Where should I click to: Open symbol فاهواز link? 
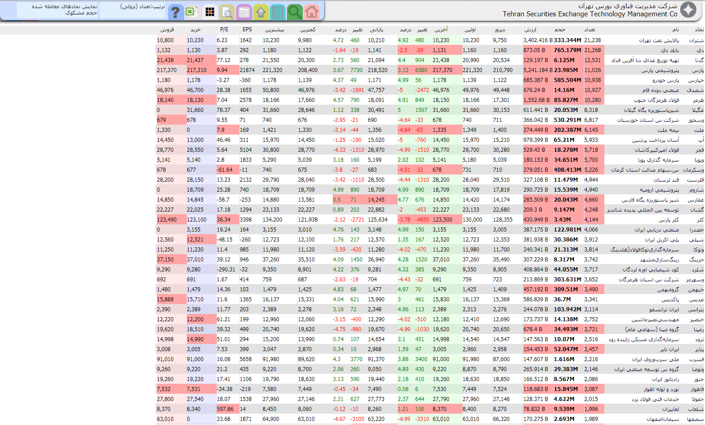(697, 389)
